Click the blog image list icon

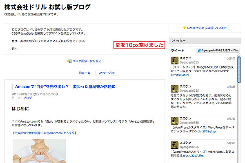pyautogui.click(x=69, y=61)
